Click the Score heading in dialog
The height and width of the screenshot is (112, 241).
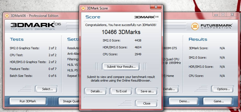[x=93, y=17]
